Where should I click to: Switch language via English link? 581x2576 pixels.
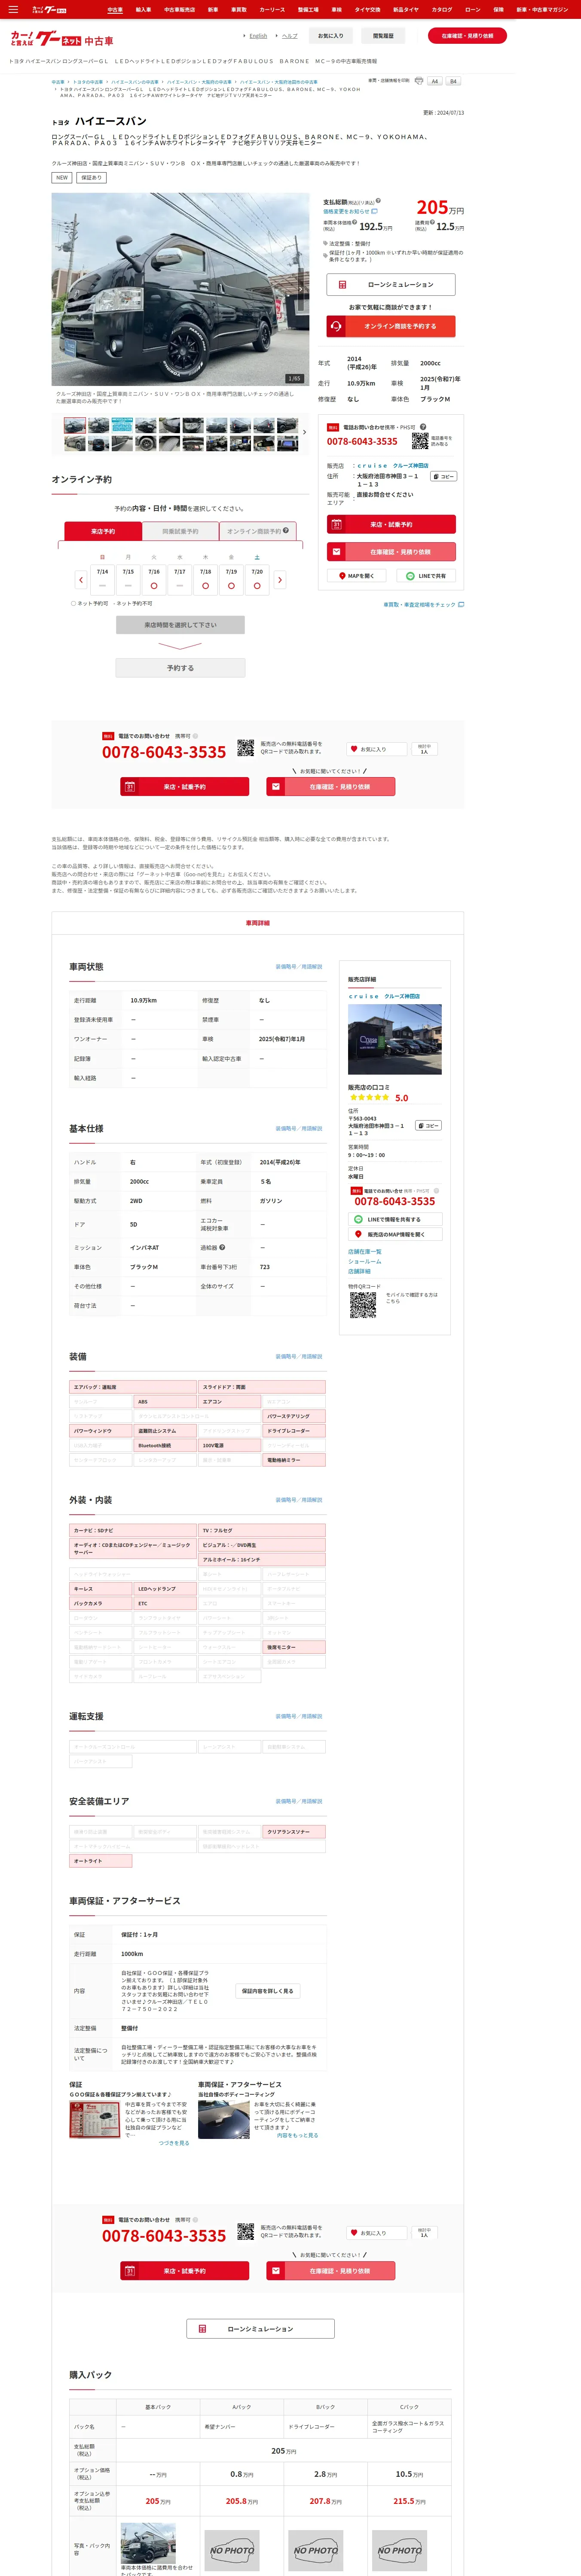click(258, 36)
